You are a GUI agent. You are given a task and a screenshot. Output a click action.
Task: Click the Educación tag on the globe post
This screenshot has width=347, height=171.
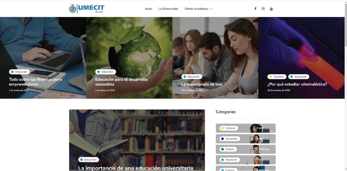click(106, 72)
